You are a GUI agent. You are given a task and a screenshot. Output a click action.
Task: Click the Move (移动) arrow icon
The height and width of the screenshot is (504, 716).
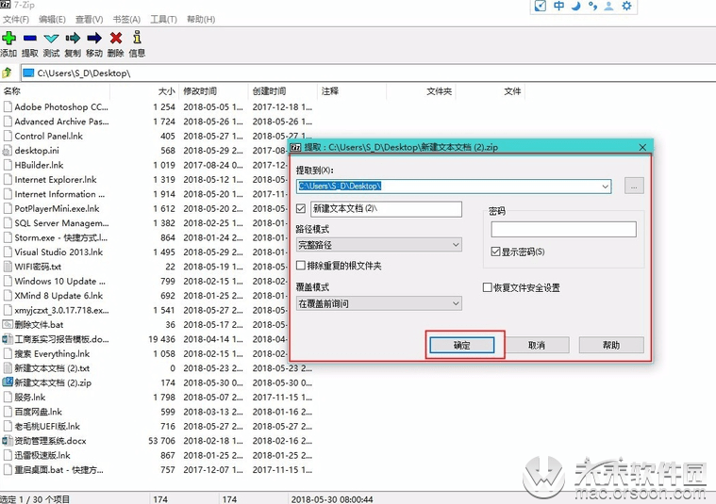click(x=94, y=39)
